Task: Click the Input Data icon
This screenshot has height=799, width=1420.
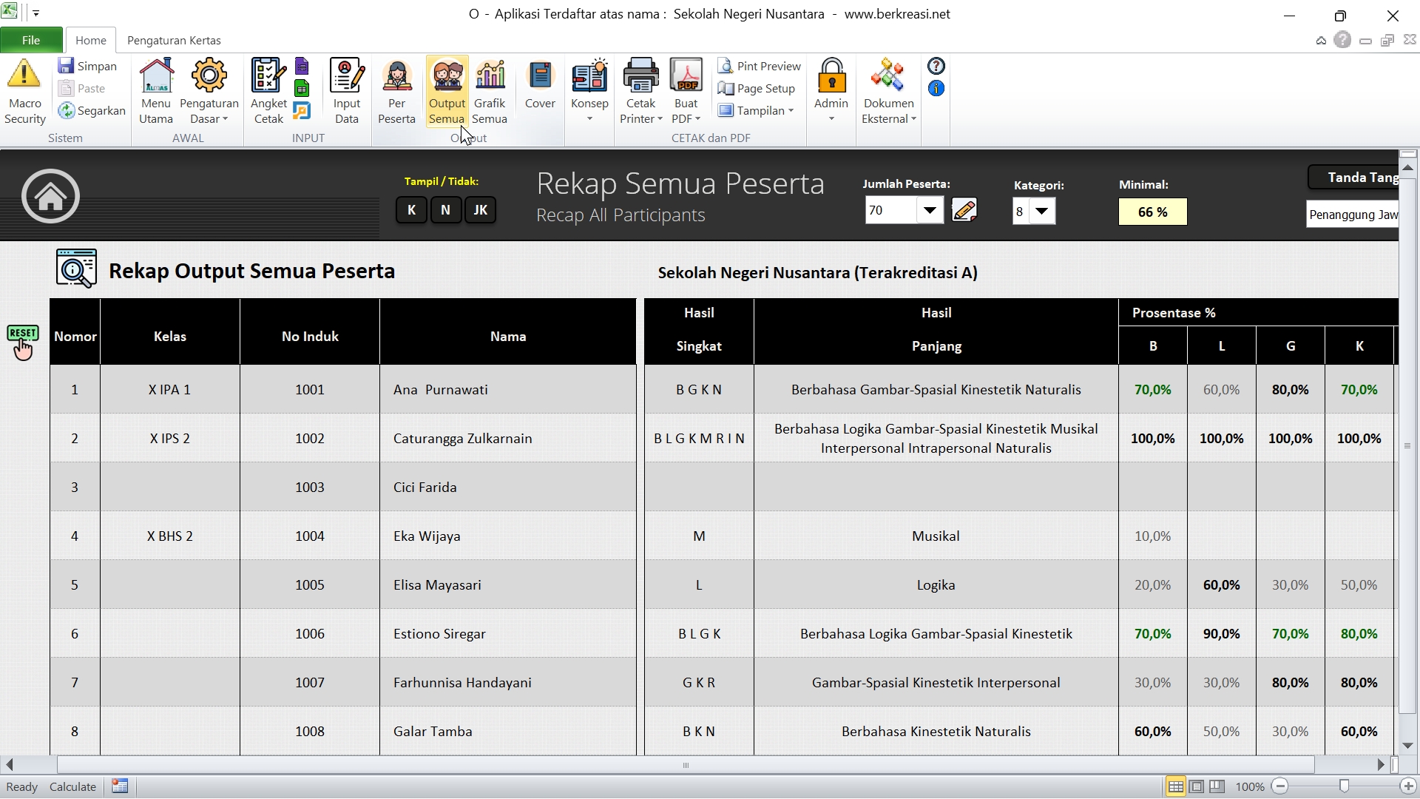Action: pyautogui.click(x=346, y=77)
